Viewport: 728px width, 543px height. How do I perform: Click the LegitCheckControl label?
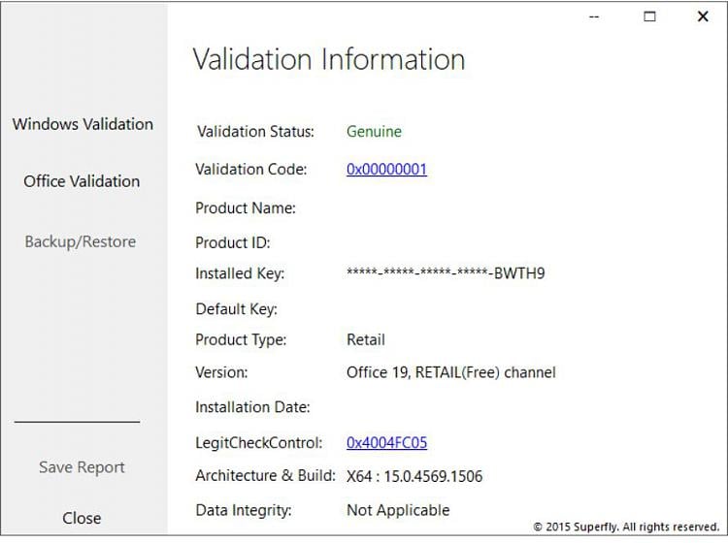click(x=258, y=443)
